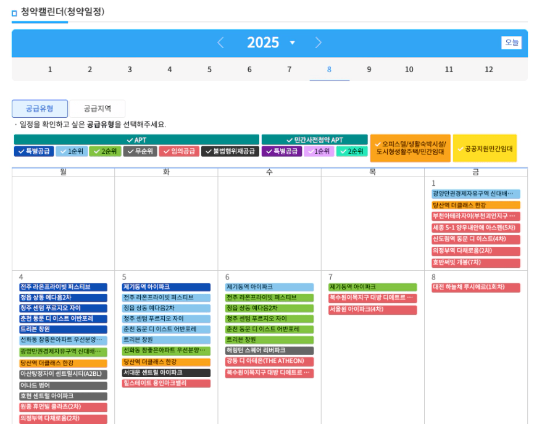The width and height of the screenshot is (542, 424).
Task: Open 세종 5-1 양우내안애 아스펜(5차) entry
Action: tap(476, 228)
